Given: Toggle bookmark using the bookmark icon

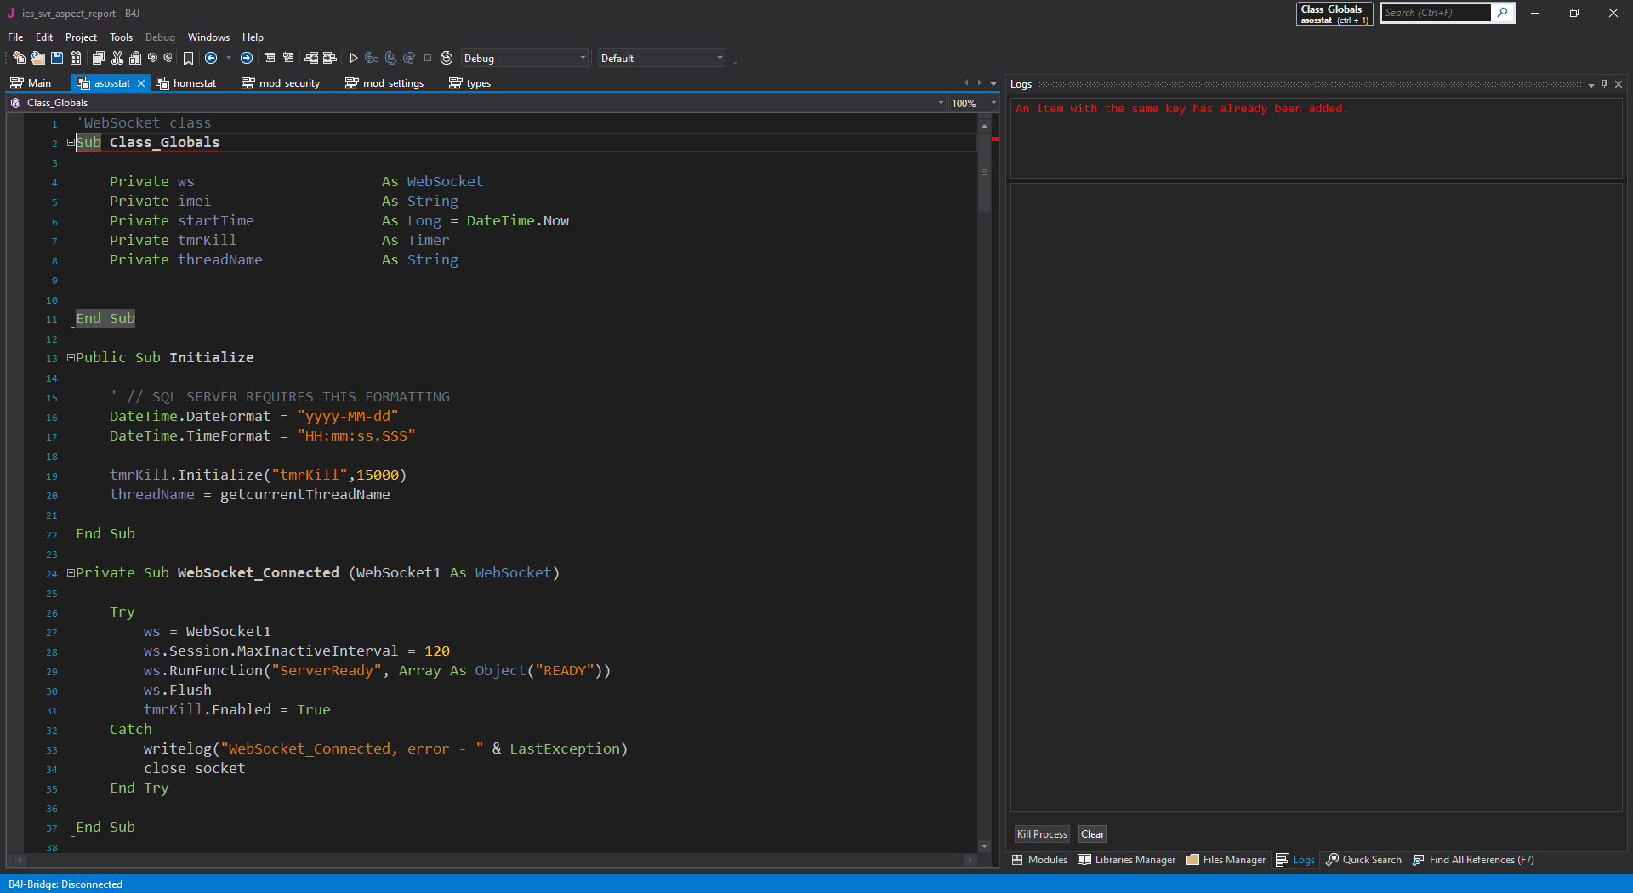Looking at the screenshot, I should (189, 58).
